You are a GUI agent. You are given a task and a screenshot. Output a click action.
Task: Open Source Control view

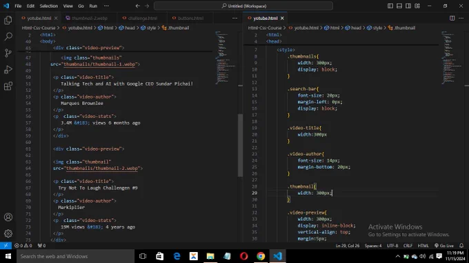tap(8, 53)
